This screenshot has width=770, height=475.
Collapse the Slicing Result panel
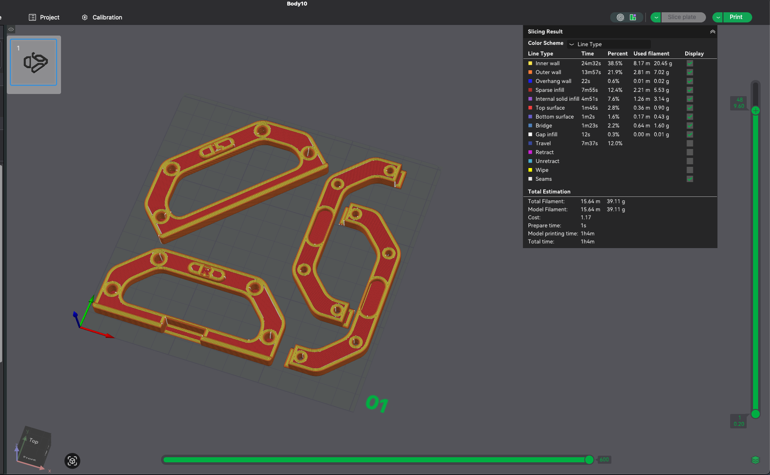[712, 32]
